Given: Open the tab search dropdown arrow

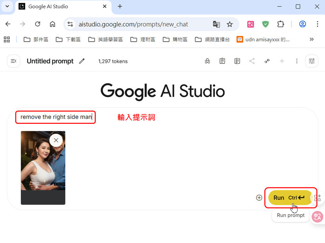Looking at the screenshot, I should [7, 6].
